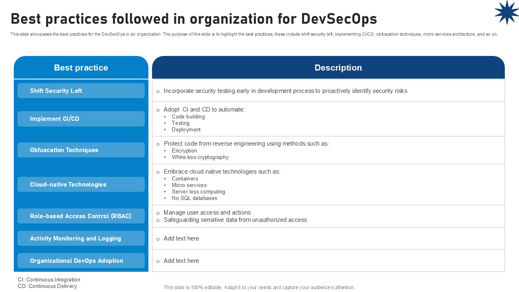Click 'Protect code from reverse engineering' text
The width and height of the screenshot is (519, 292).
point(246,144)
